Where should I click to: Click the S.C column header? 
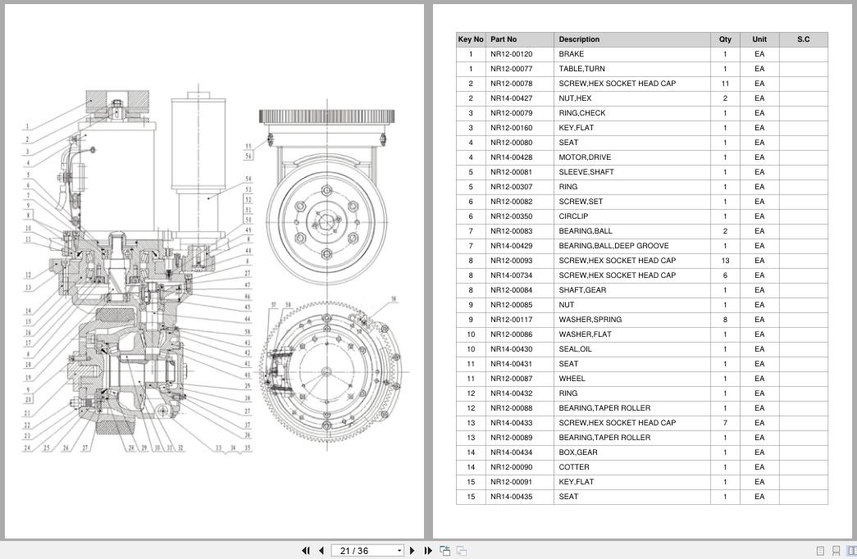804,39
